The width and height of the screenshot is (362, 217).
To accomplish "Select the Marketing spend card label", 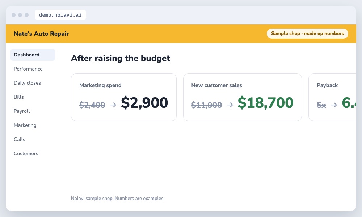I will point(100,85).
